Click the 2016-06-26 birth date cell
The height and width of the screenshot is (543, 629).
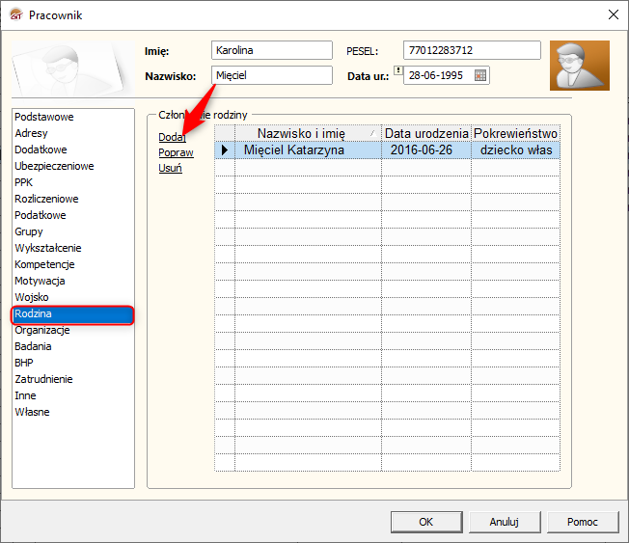[x=426, y=150]
